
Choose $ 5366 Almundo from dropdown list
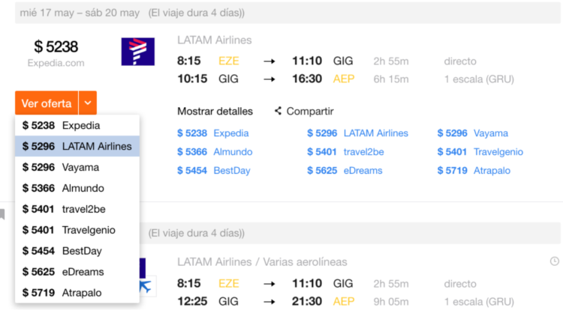point(77,188)
